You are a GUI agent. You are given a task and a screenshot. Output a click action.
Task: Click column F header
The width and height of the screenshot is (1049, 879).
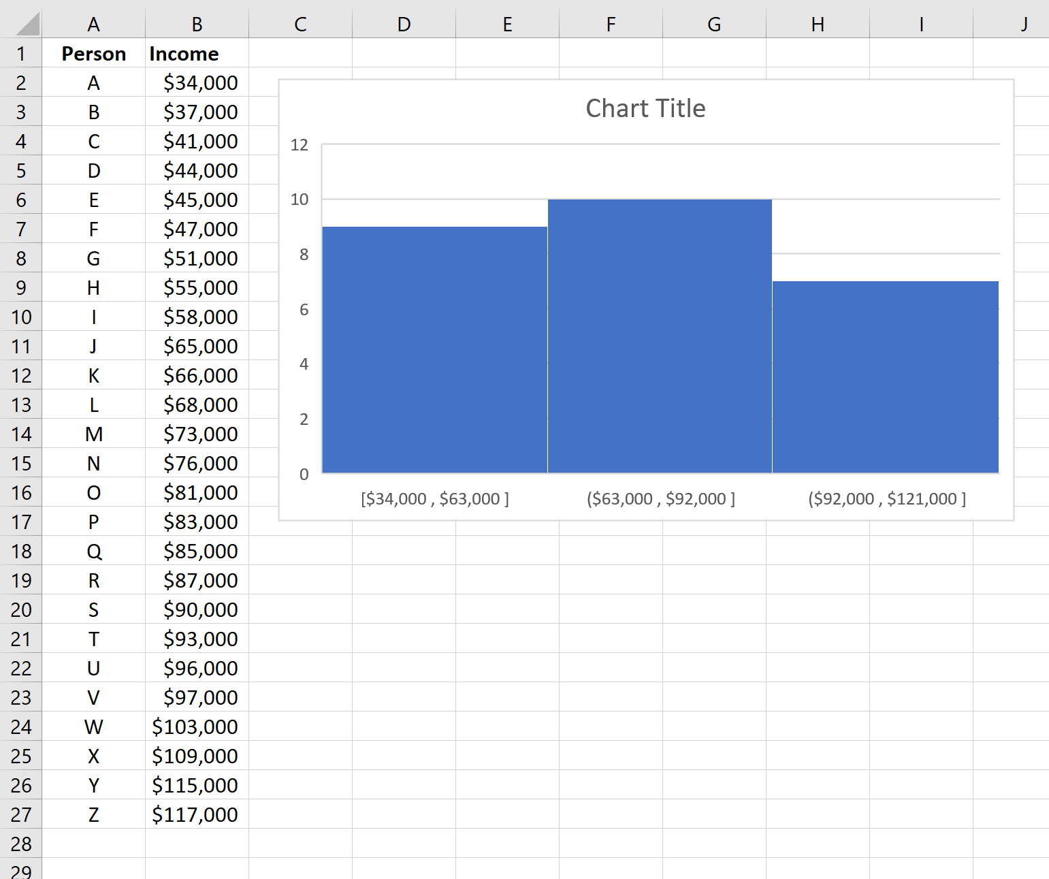point(611,25)
